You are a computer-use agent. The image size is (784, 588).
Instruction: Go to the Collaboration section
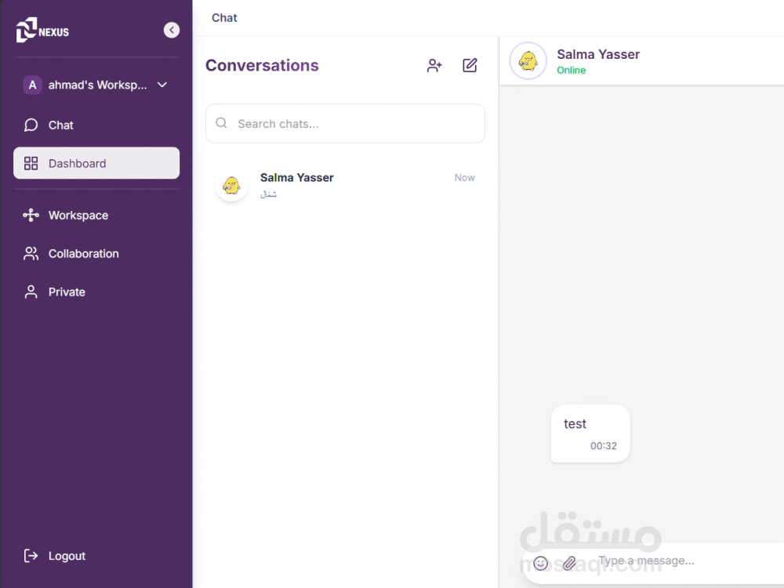(x=96, y=253)
